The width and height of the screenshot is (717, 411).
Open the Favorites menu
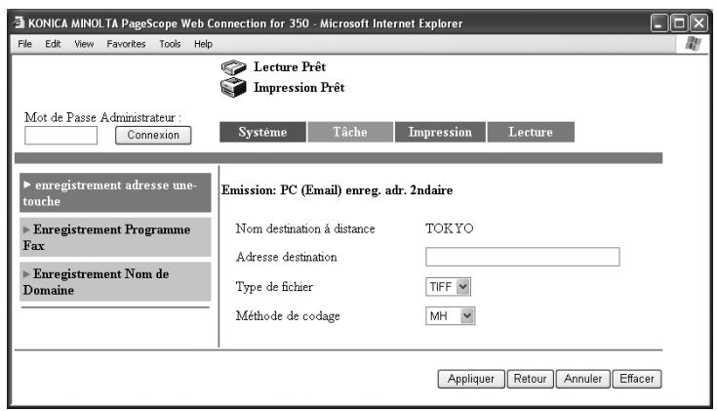tap(126, 44)
